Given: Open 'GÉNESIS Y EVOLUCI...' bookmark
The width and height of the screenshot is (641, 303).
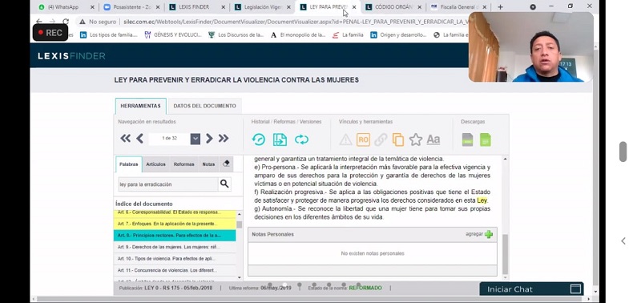Looking at the screenshot, I should 173,34.
